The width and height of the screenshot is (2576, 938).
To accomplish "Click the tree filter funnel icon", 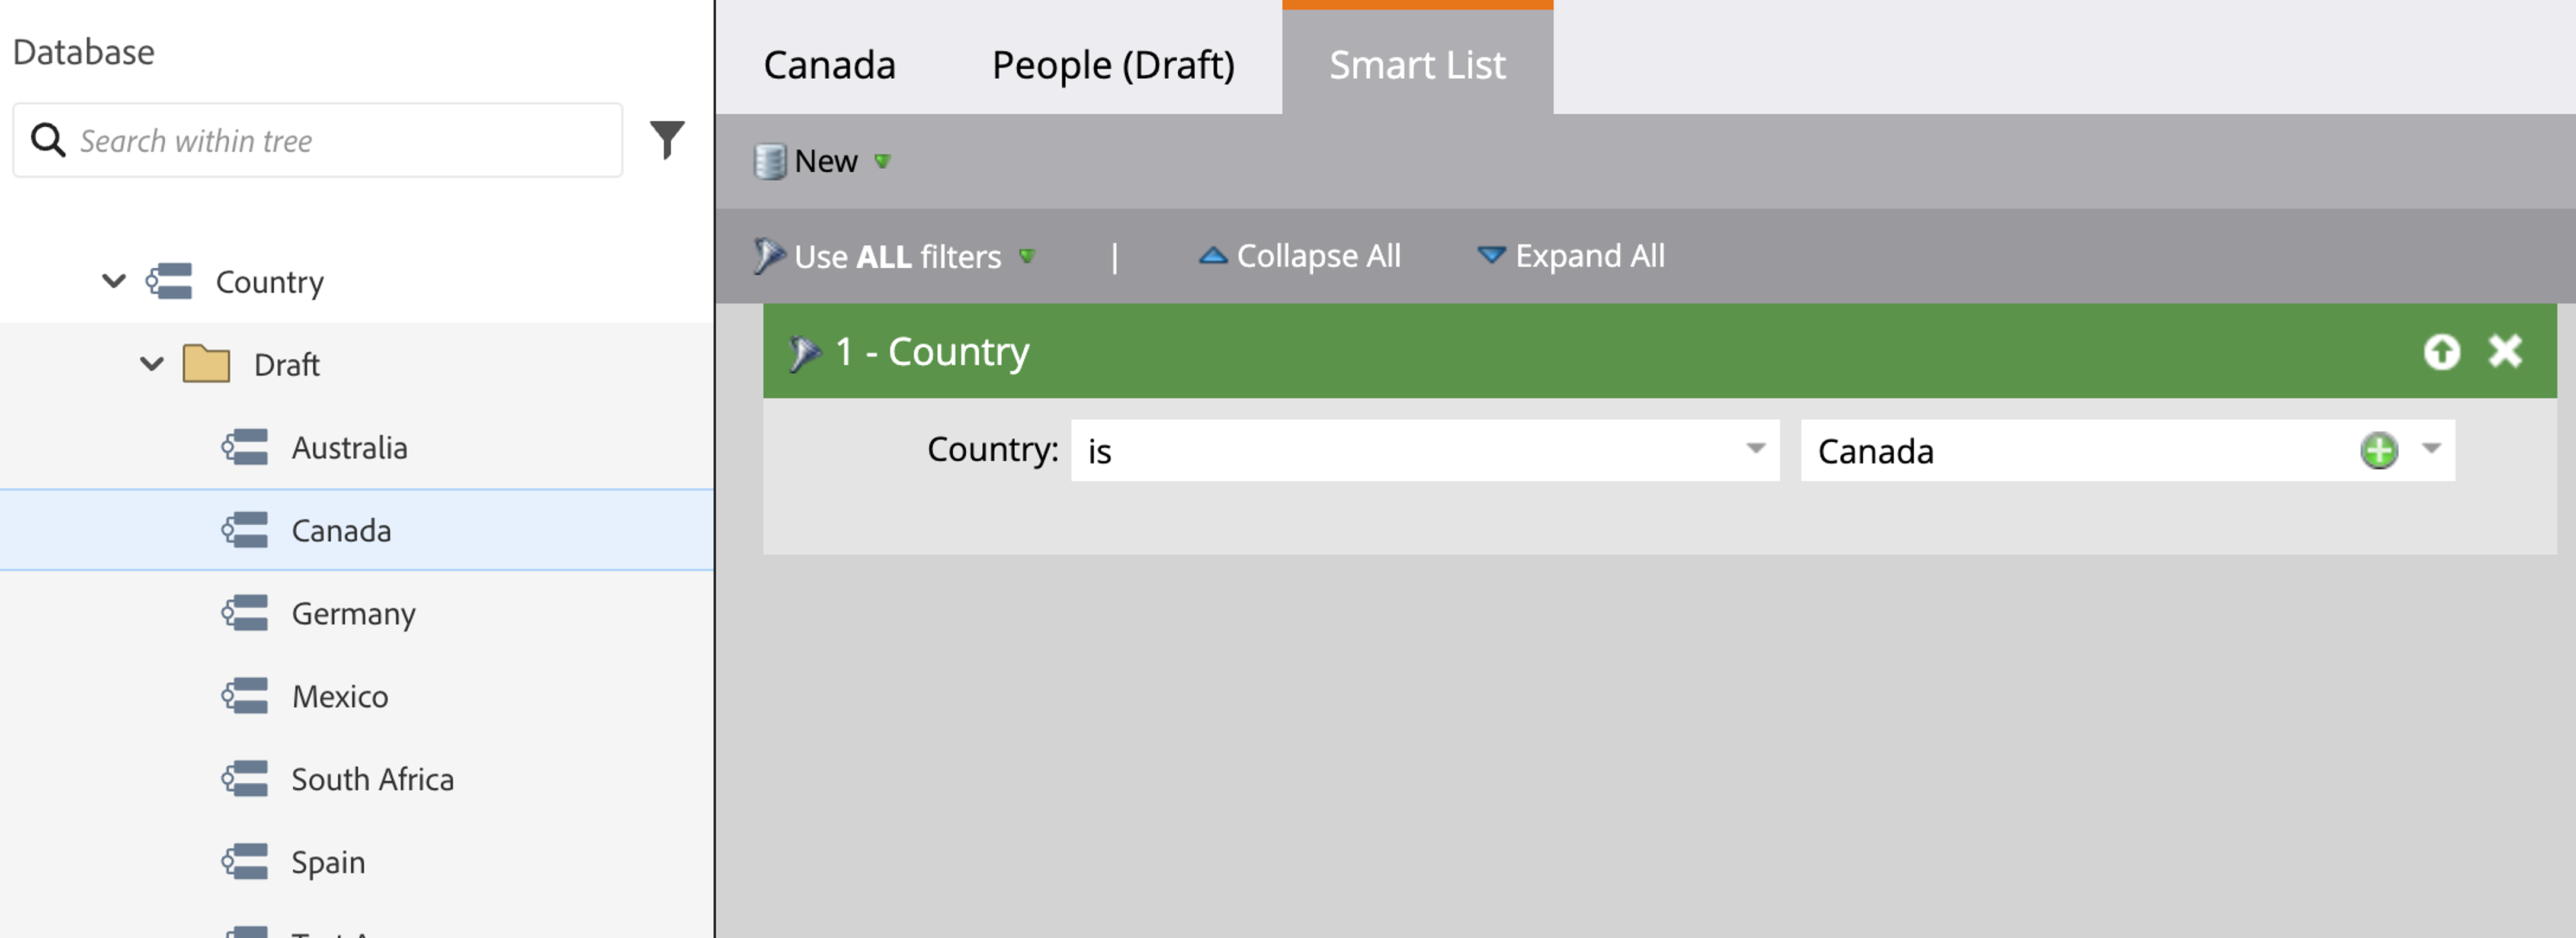I will pos(666,140).
